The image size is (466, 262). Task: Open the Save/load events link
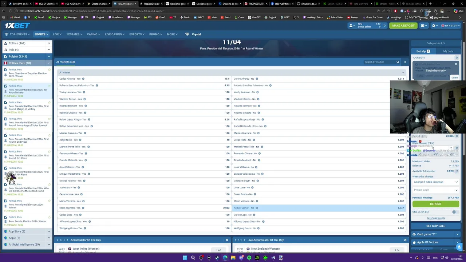(436, 218)
